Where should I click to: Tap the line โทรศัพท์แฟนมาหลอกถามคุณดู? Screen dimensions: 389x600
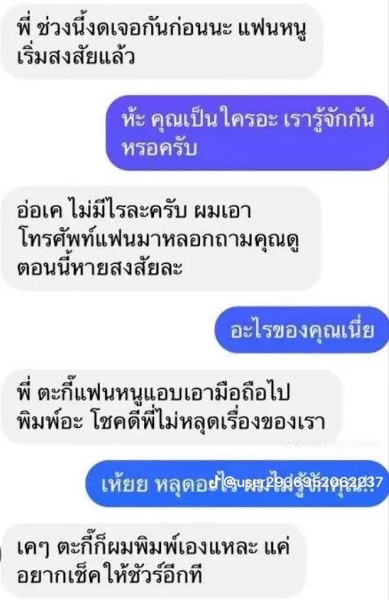[x=158, y=240]
